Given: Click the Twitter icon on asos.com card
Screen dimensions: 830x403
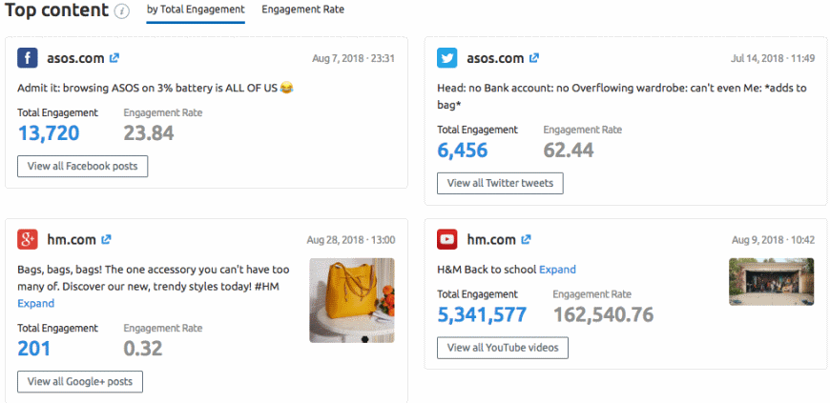Looking at the screenshot, I should point(447,58).
